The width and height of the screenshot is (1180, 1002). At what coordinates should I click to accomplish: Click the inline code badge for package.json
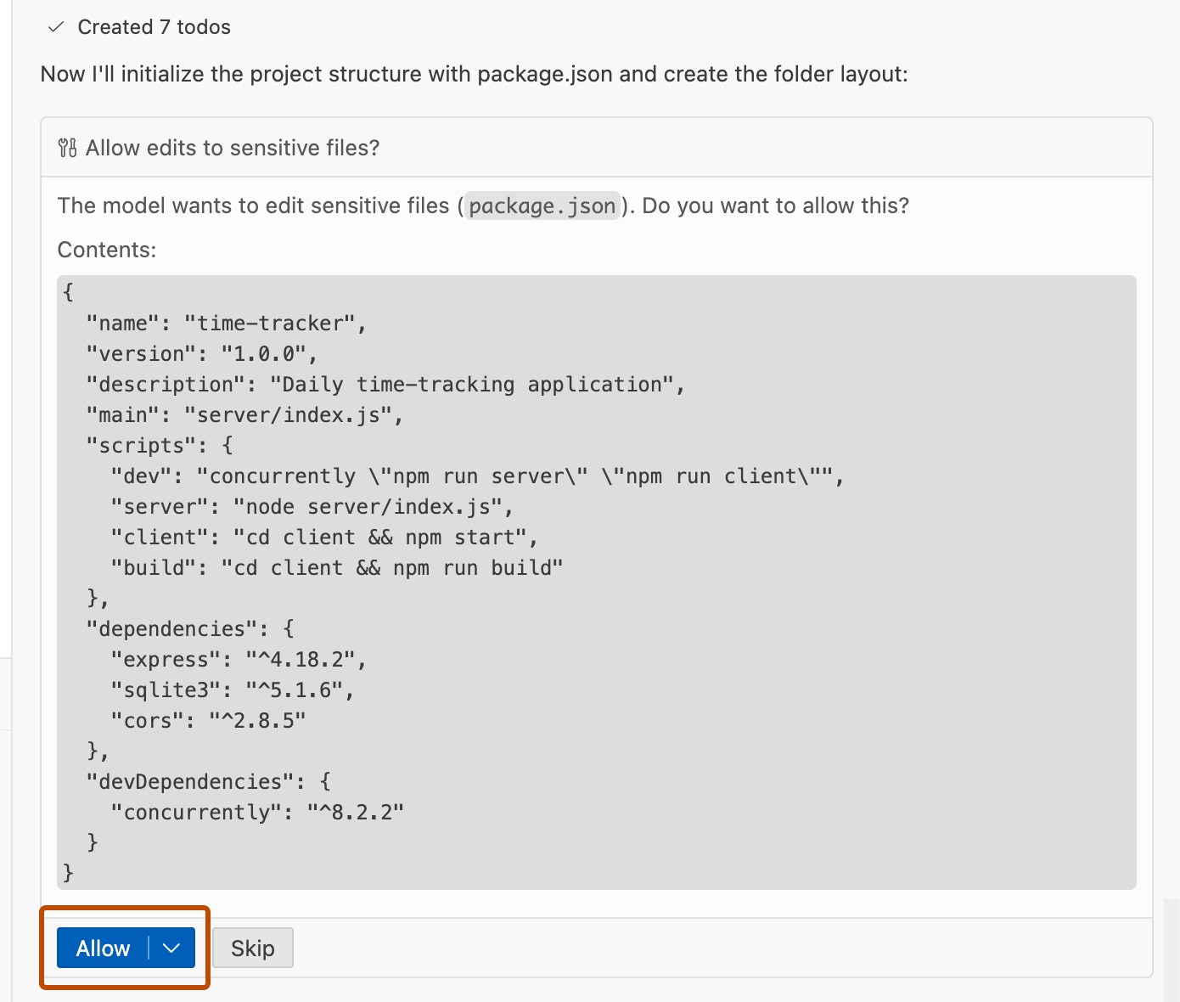coord(542,205)
